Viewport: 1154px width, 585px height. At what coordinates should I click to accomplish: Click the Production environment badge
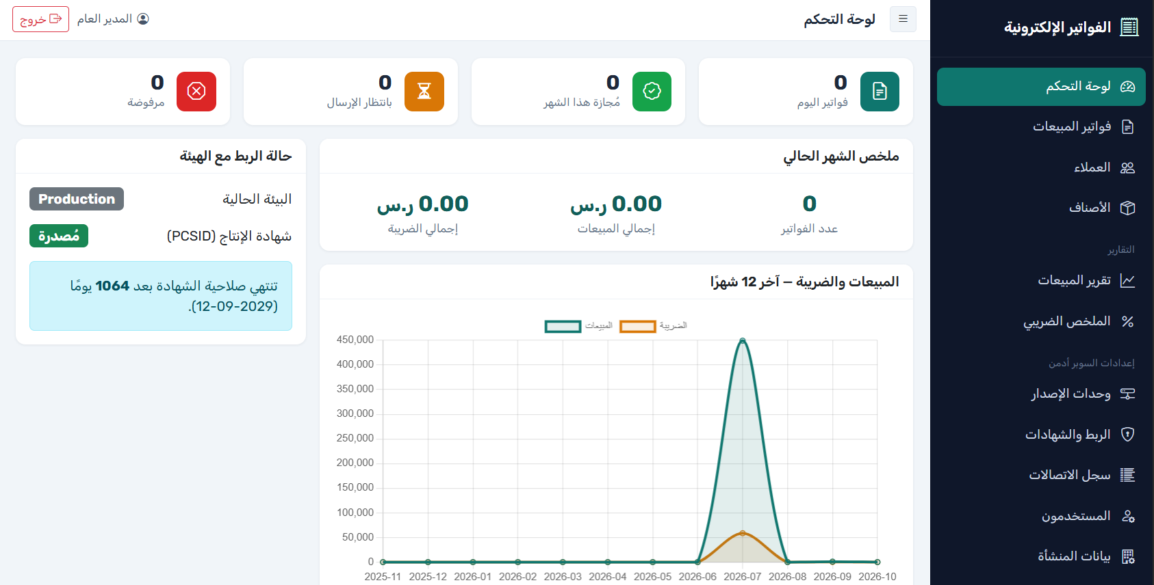tap(77, 199)
